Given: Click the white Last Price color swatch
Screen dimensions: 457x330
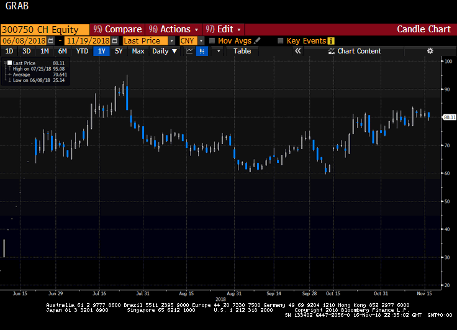Looking at the screenshot, I should [x=9, y=63].
